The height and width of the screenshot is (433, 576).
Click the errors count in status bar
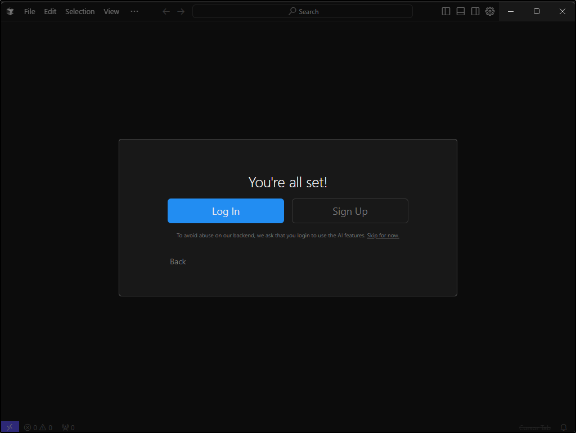30,427
